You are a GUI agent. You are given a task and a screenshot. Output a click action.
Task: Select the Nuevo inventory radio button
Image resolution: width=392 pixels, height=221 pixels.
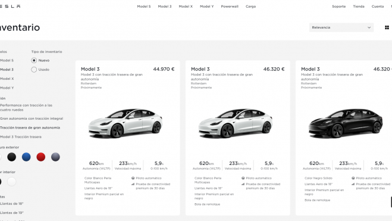click(34, 60)
